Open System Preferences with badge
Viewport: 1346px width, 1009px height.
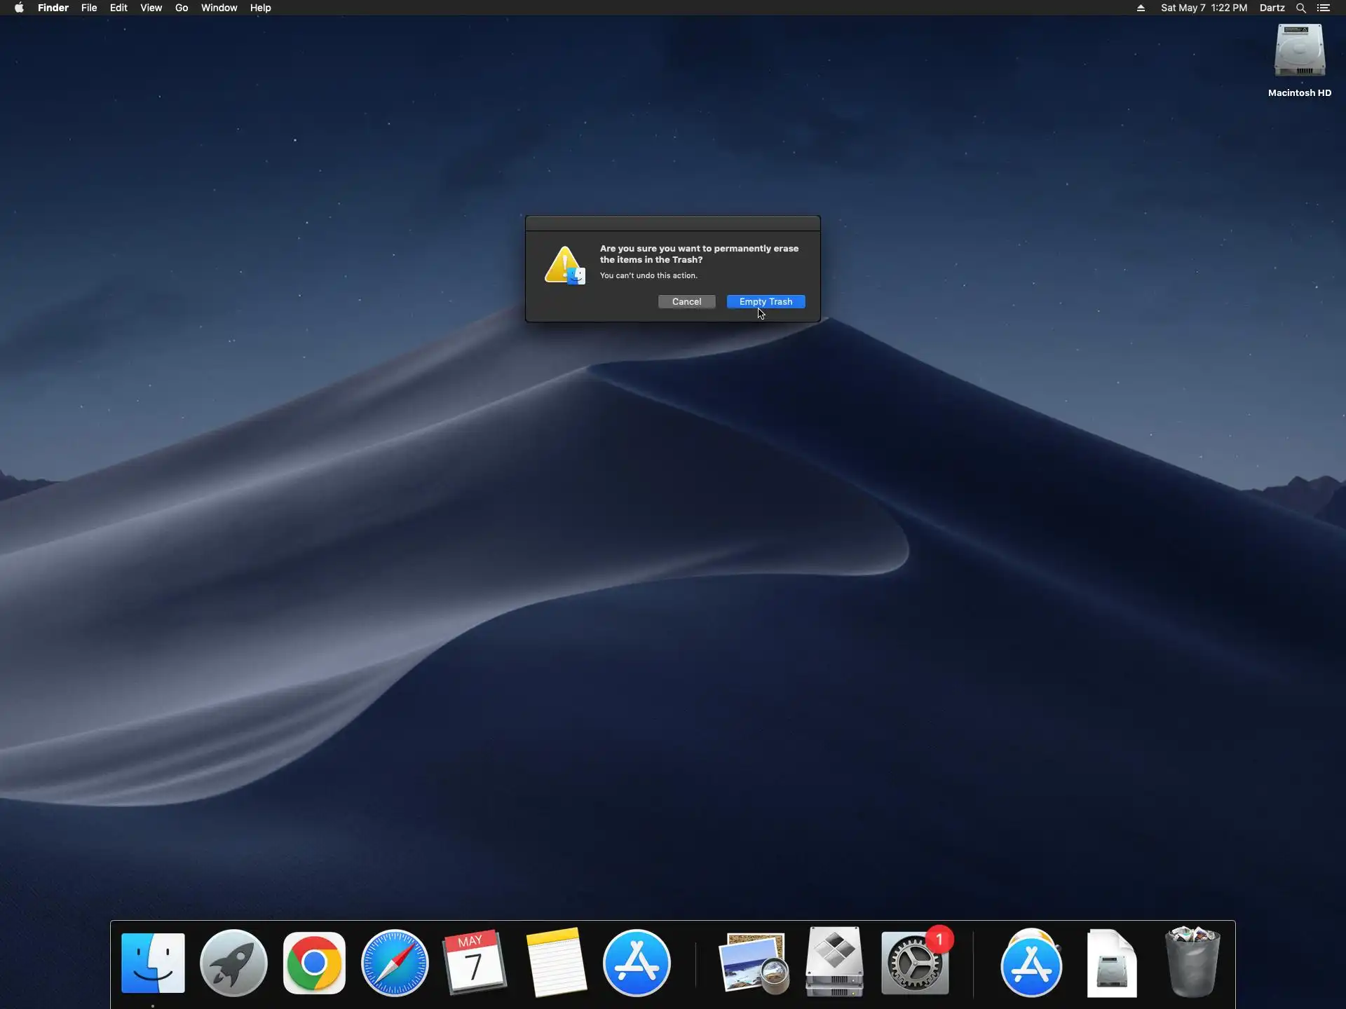pos(914,963)
